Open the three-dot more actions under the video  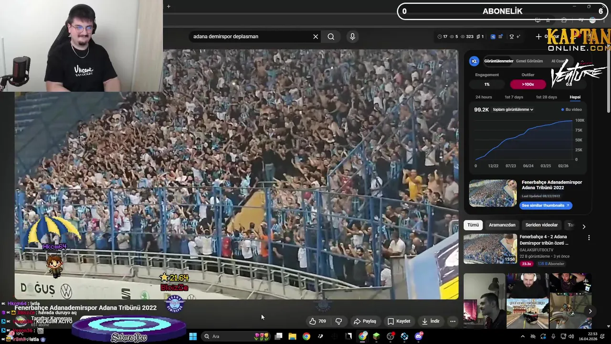453,321
